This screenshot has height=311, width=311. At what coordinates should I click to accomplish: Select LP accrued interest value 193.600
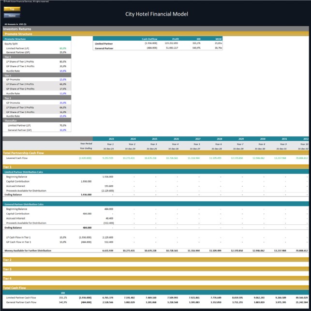tap(109, 186)
